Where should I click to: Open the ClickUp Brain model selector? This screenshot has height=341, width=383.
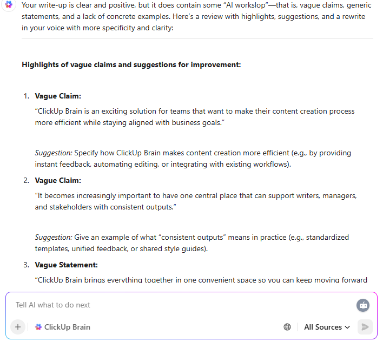point(63,327)
